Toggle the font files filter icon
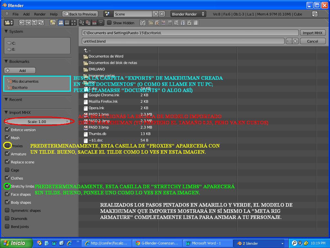Image resolution: width=330 pixels, height=248 pixels. pos(183,23)
